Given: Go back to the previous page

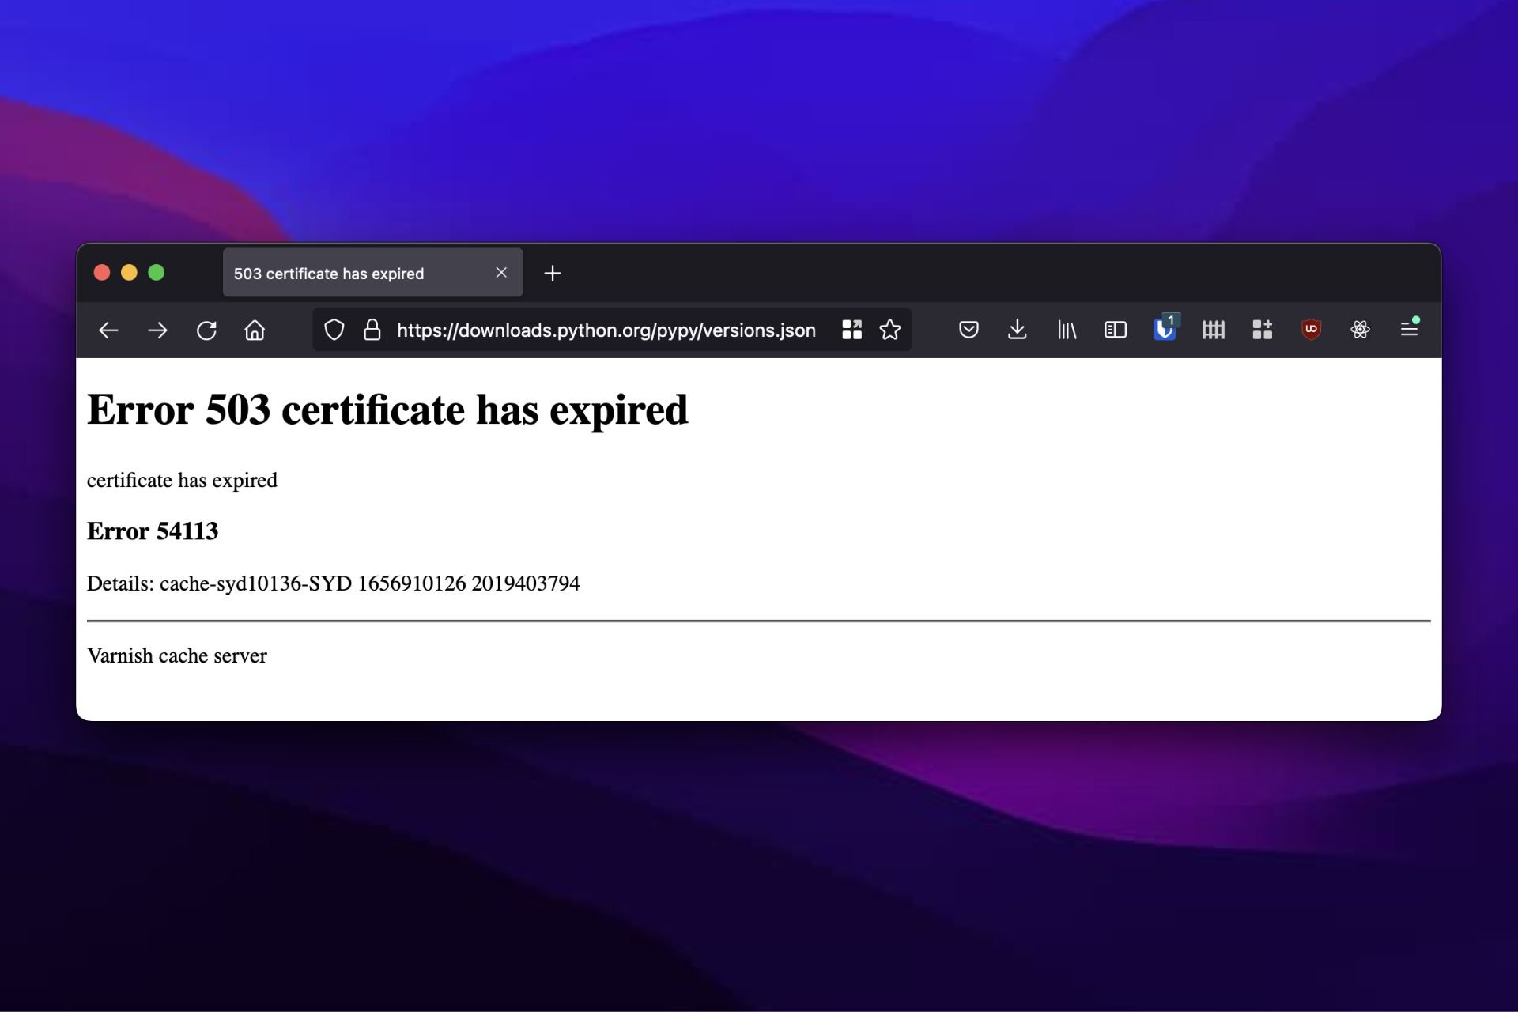Looking at the screenshot, I should coord(108,330).
